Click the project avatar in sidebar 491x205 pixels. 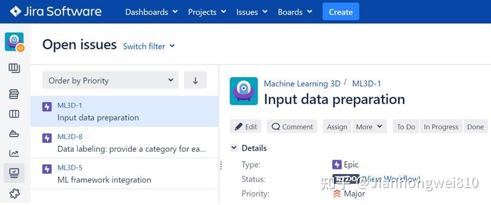14,42
